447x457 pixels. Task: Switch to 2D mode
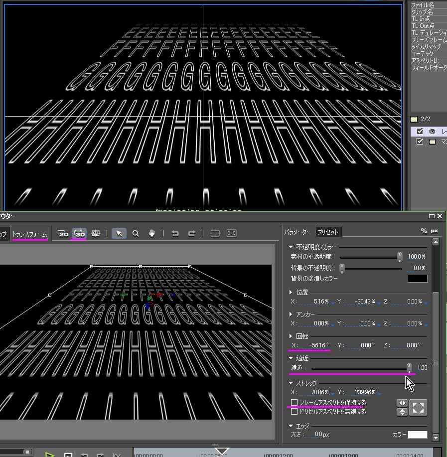click(x=63, y=233)
